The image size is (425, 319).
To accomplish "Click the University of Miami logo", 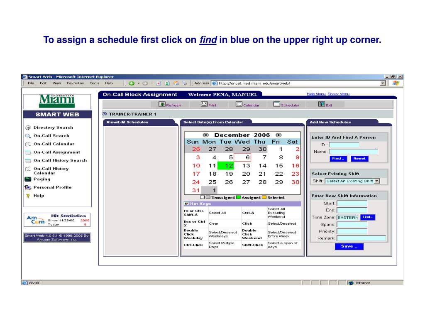I will pos(57,101).
